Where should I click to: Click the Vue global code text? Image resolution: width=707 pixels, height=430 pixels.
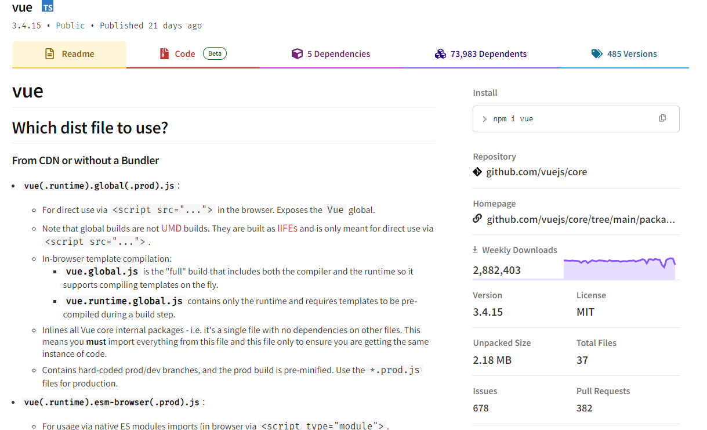pyautogui.click(x=335, y=210)
